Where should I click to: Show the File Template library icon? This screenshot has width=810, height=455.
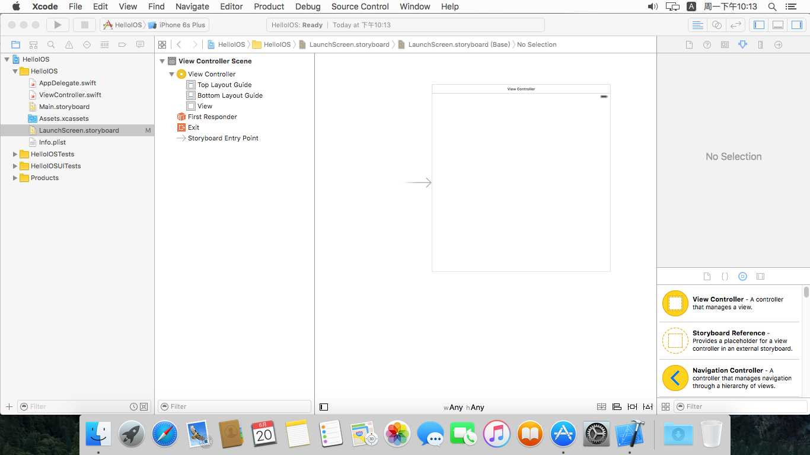click(x=707, y=276)
